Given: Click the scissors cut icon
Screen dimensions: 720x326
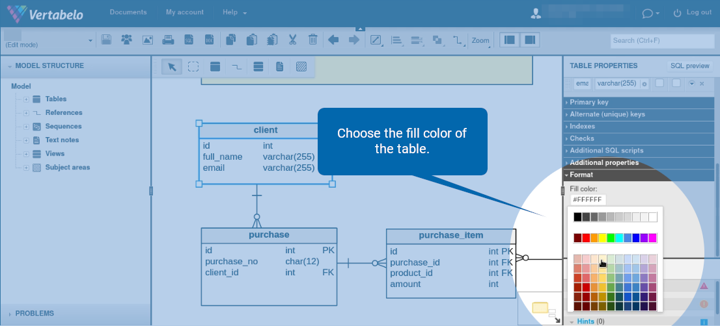Looking at the screenshot, I should [x=292, y=40].
